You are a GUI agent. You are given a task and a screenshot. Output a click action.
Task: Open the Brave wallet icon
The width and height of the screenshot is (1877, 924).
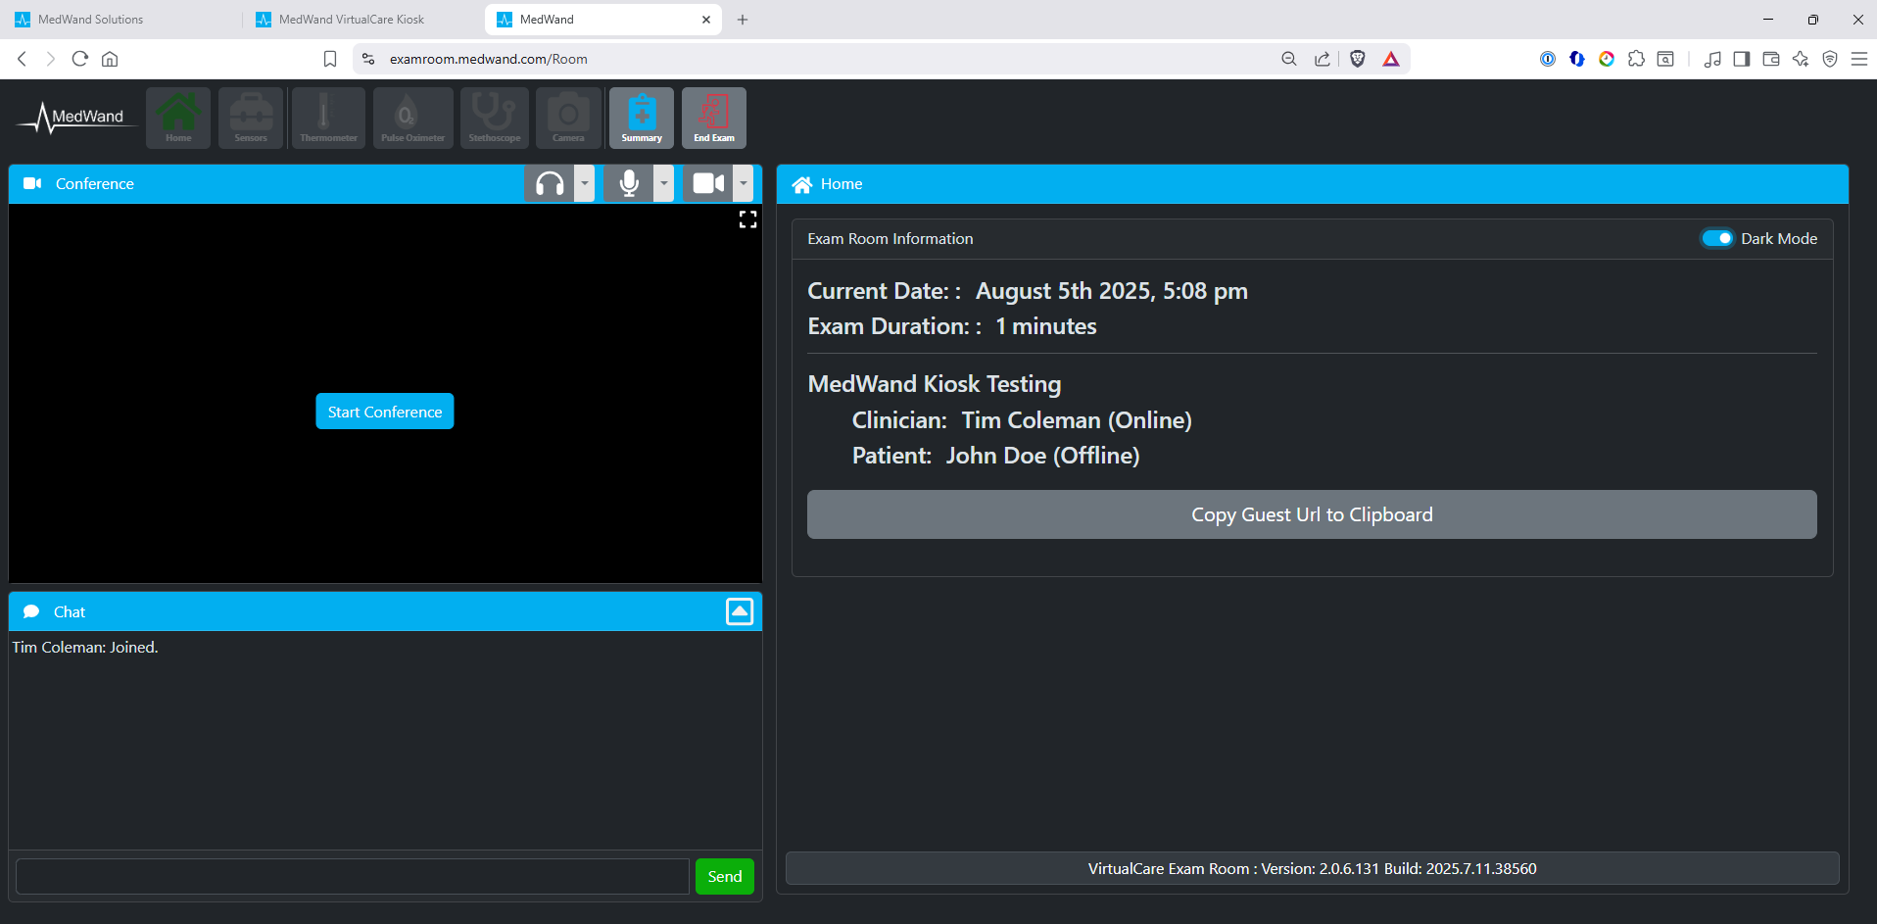[x=1771, y=59]
